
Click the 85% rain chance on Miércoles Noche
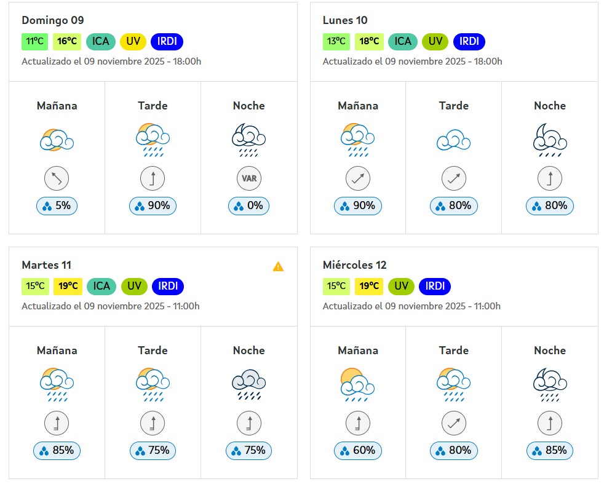click(x=549, y=451)
